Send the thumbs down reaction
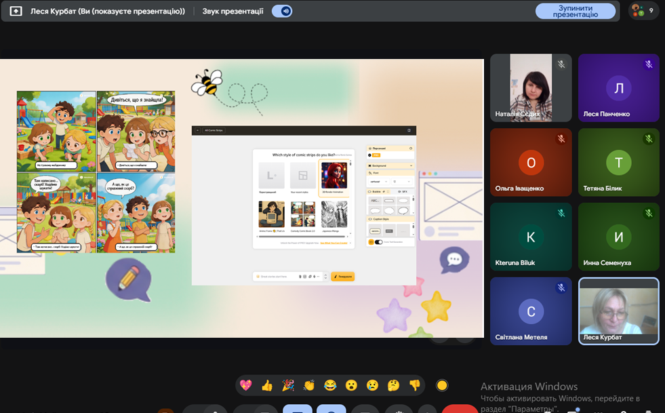The height and width of the screenshot is (413, 665). (414, 385)
